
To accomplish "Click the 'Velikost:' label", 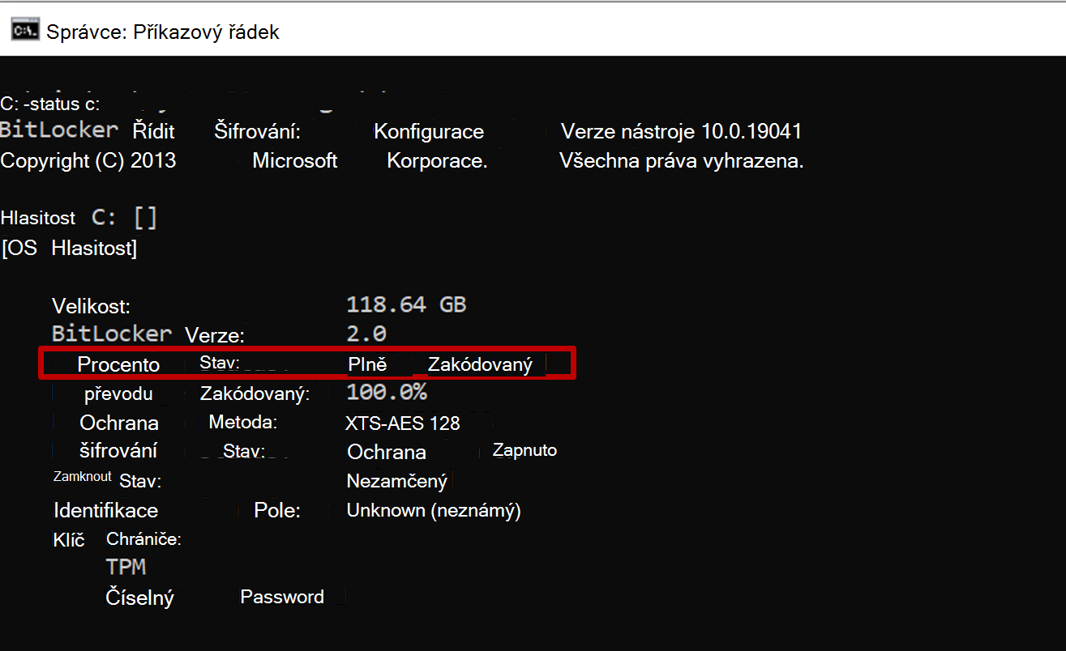I will 92,306.
